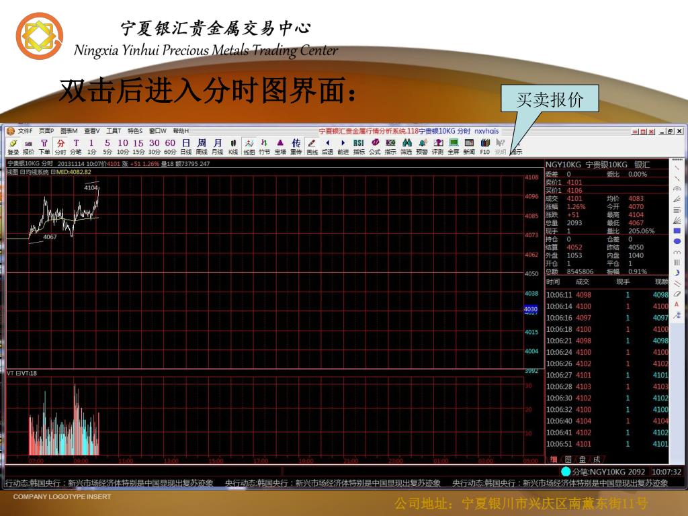Collapse the VT:18 volume indicator header

(18, 373)
